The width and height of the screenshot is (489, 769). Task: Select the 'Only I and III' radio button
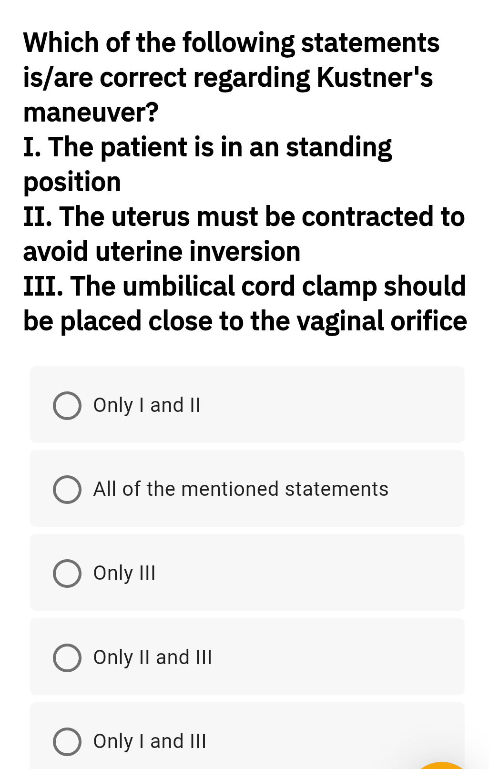(x=67, y=742)
